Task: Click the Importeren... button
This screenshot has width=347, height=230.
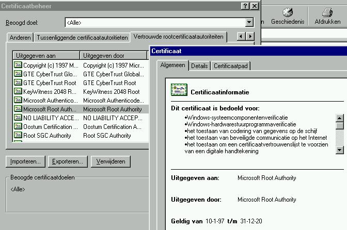Action: point(25,161)
